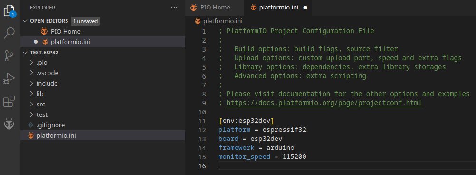
Task: Expand the src folder
Action: tap(31, 104)
